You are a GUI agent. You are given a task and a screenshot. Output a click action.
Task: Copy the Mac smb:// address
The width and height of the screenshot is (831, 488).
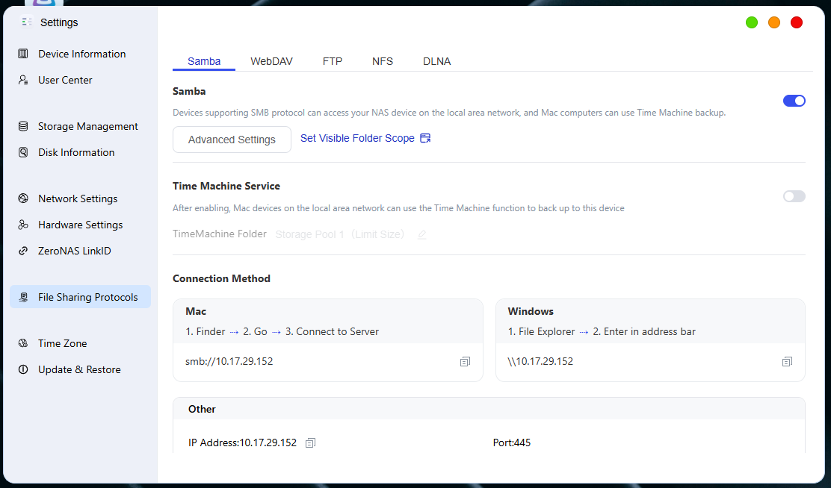(465, 361)
